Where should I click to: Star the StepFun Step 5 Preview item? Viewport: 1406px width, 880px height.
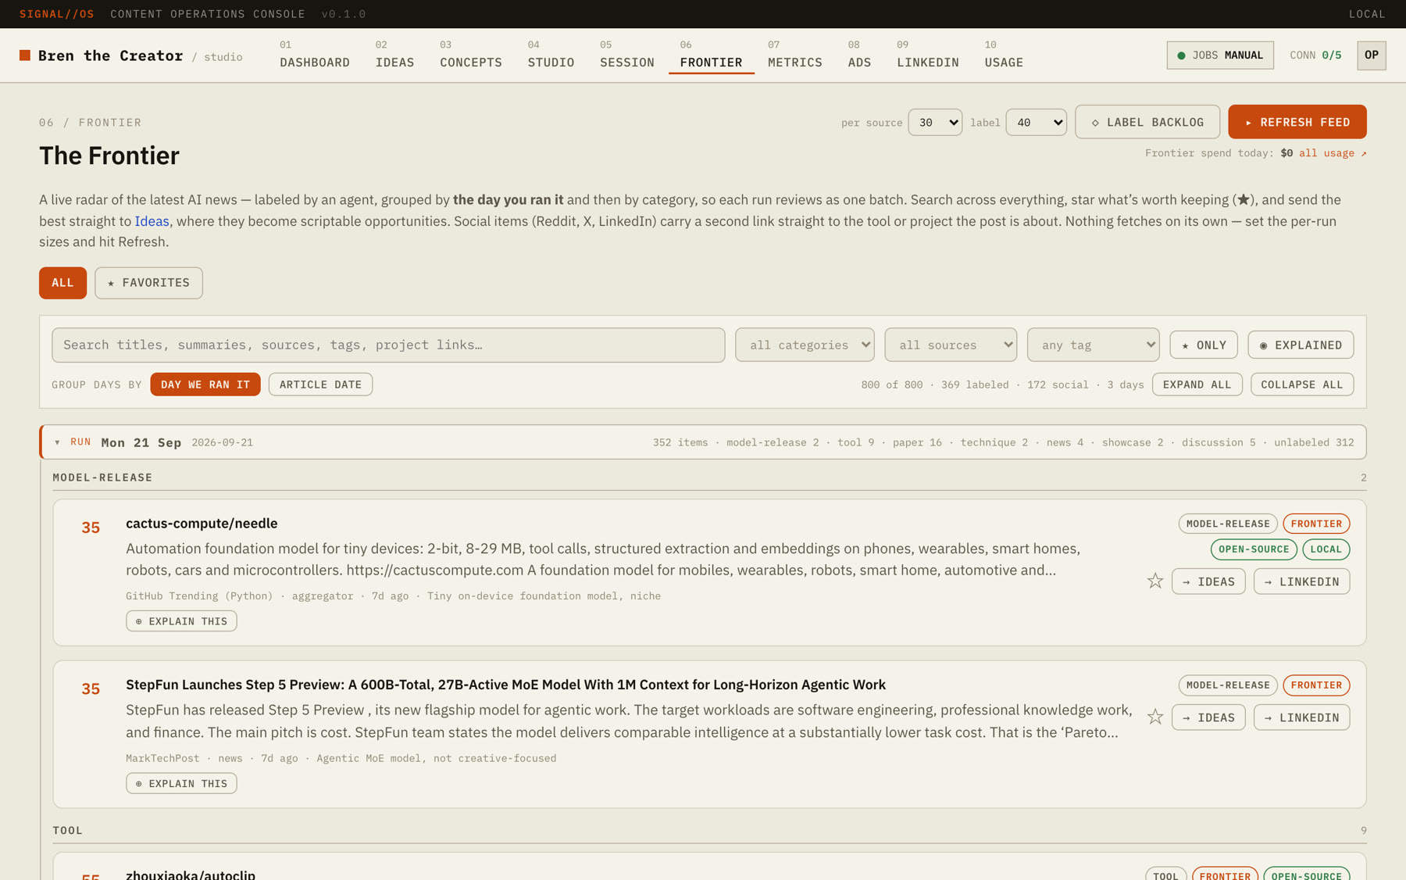[1154, 717]
